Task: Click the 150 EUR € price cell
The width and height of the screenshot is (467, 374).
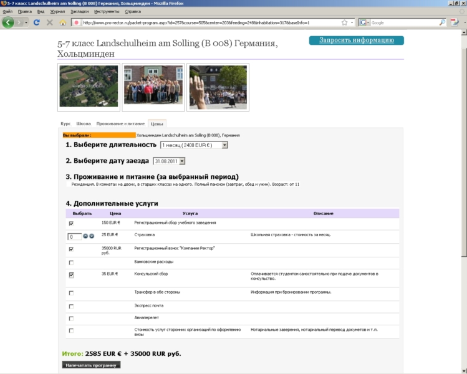Action: pyautogui.click(x=111, y=223)
